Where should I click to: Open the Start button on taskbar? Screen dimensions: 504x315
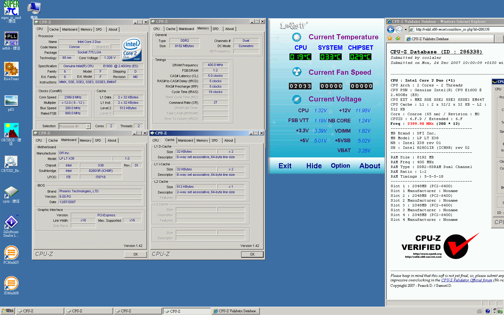7,311
